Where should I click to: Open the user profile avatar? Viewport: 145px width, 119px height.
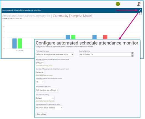click(x=139, y=4)
